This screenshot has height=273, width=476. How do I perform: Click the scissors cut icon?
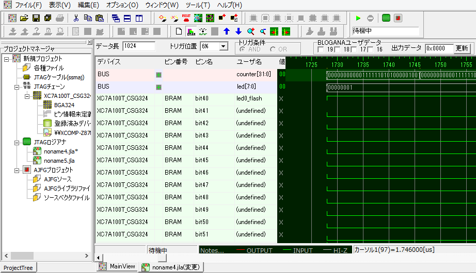pos(76,18)
